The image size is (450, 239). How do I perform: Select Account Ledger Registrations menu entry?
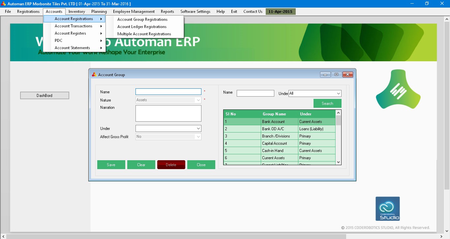(142, 27)
